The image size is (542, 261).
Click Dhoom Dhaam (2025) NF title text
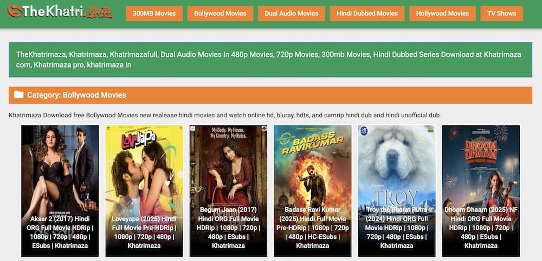(481, 228)
